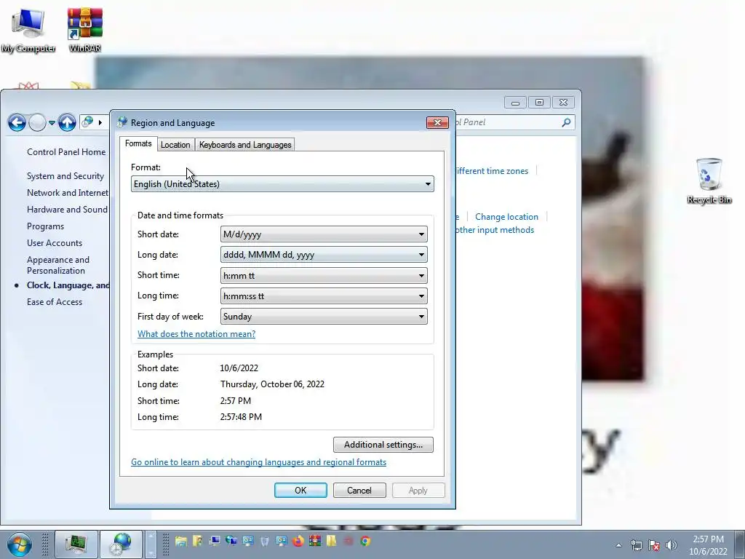
Task: Click the Control Panel Back arrow button
Action: [17, 122]
